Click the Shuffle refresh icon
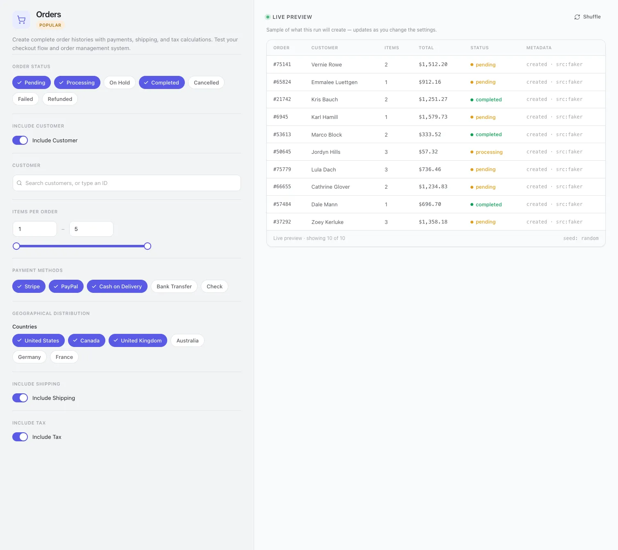The height and width of the screenshot is (550, 618). click(577, 17)
